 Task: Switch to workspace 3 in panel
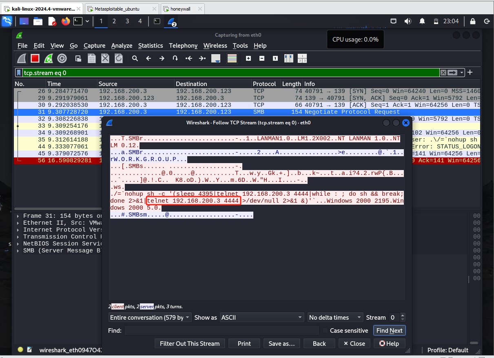[x=127, y=21]
